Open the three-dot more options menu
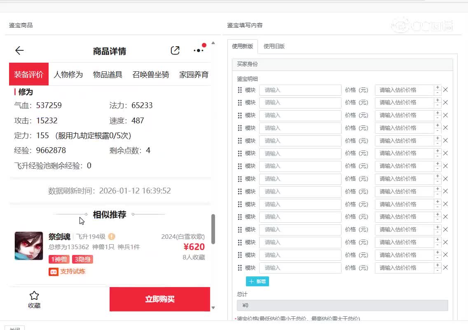This screenshot has height=330, width=468. pos(199,51)
